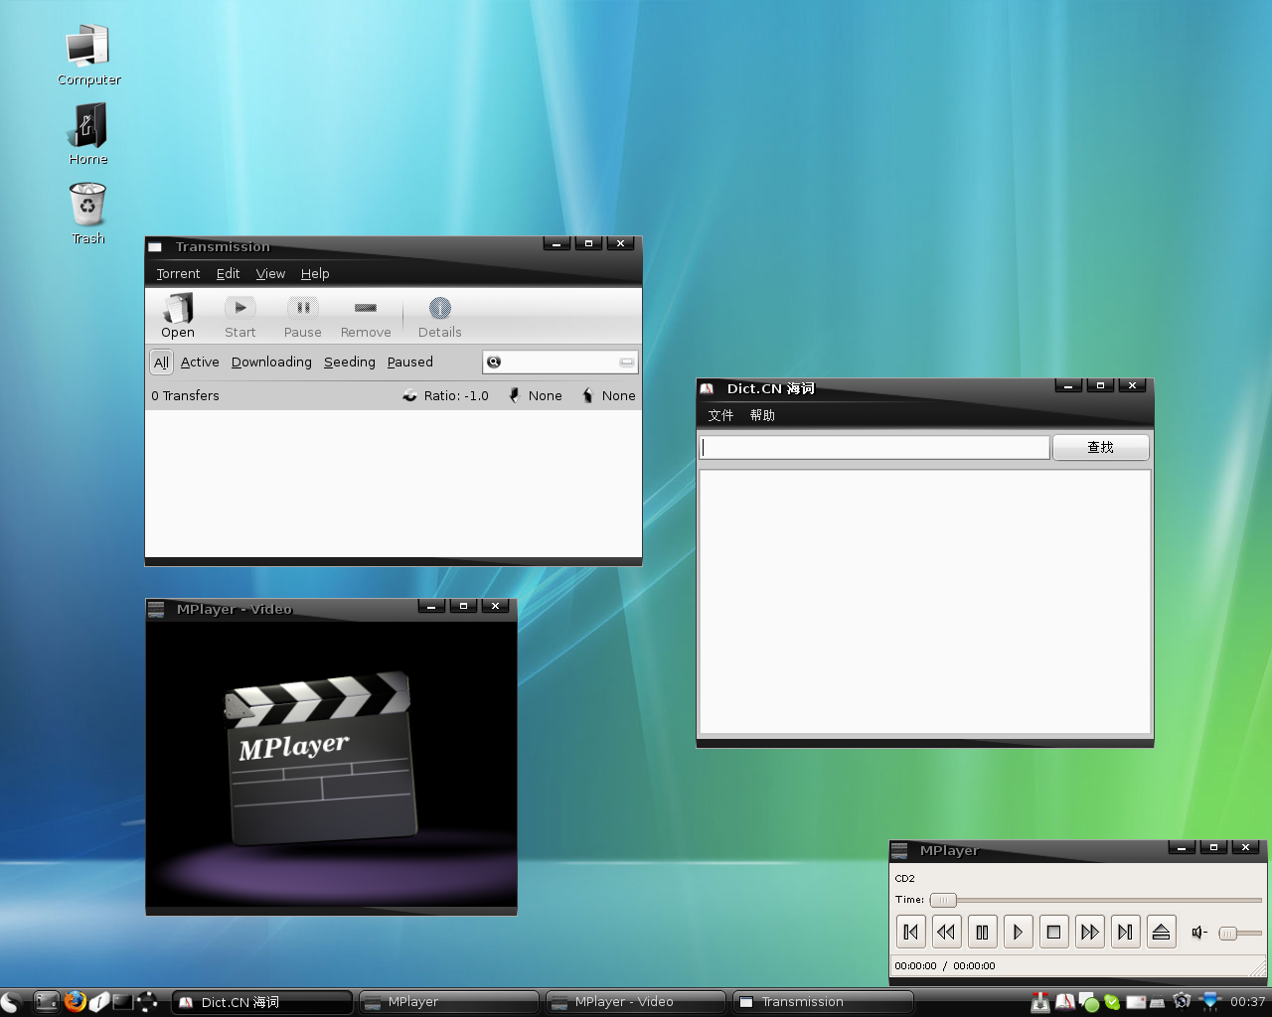Click the Transmission tray icon
The height and width of the screenshot is (1017, 1272).
(x=1040, y=1002)
